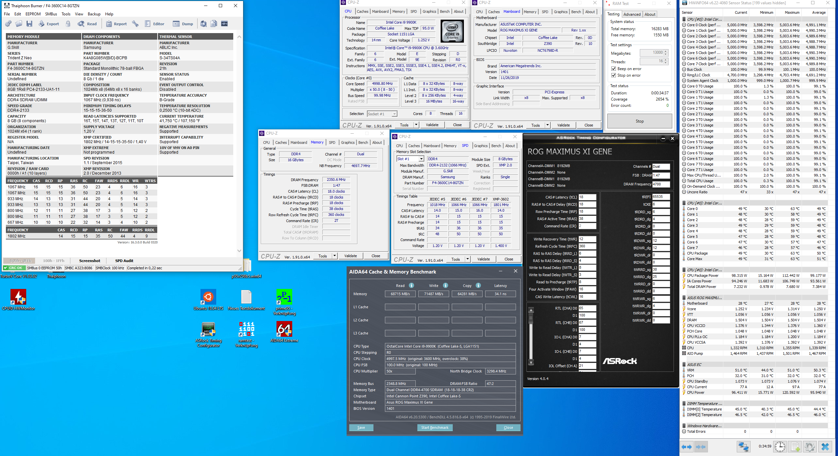Viewport: 838px width, 456px height.
Task: Click HWiNFO log file add icon
Action: pyautogui.click(x=795, y=446)
